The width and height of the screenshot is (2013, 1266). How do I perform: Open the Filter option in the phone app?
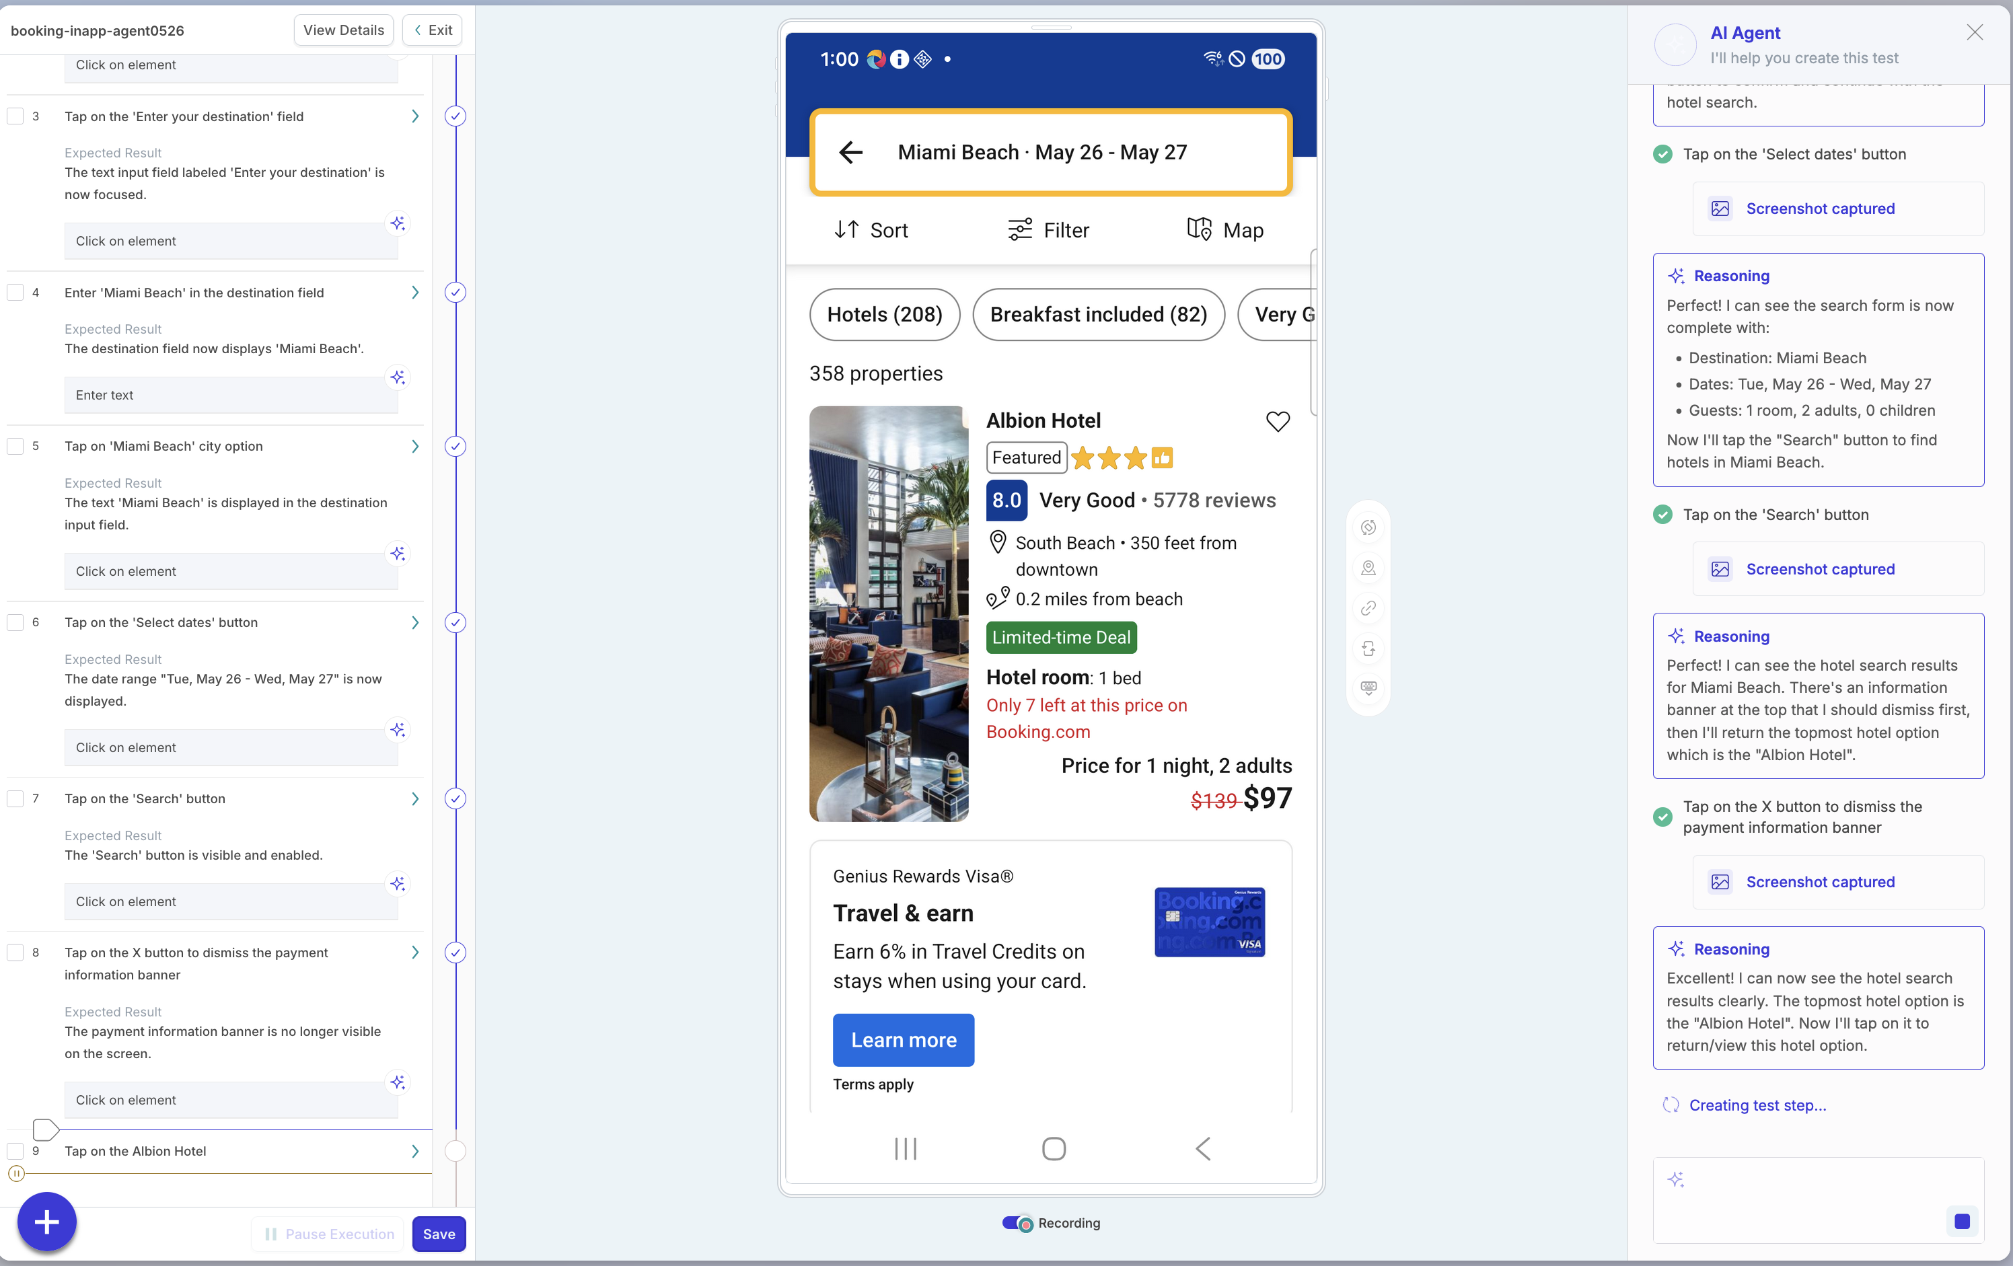pos(1048,230)
